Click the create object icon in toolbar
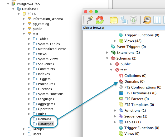The image size is (165, 137). (x=123, y=20)
